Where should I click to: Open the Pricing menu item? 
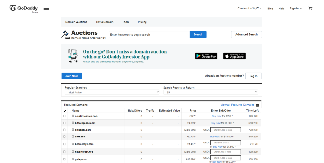point(142,22)
